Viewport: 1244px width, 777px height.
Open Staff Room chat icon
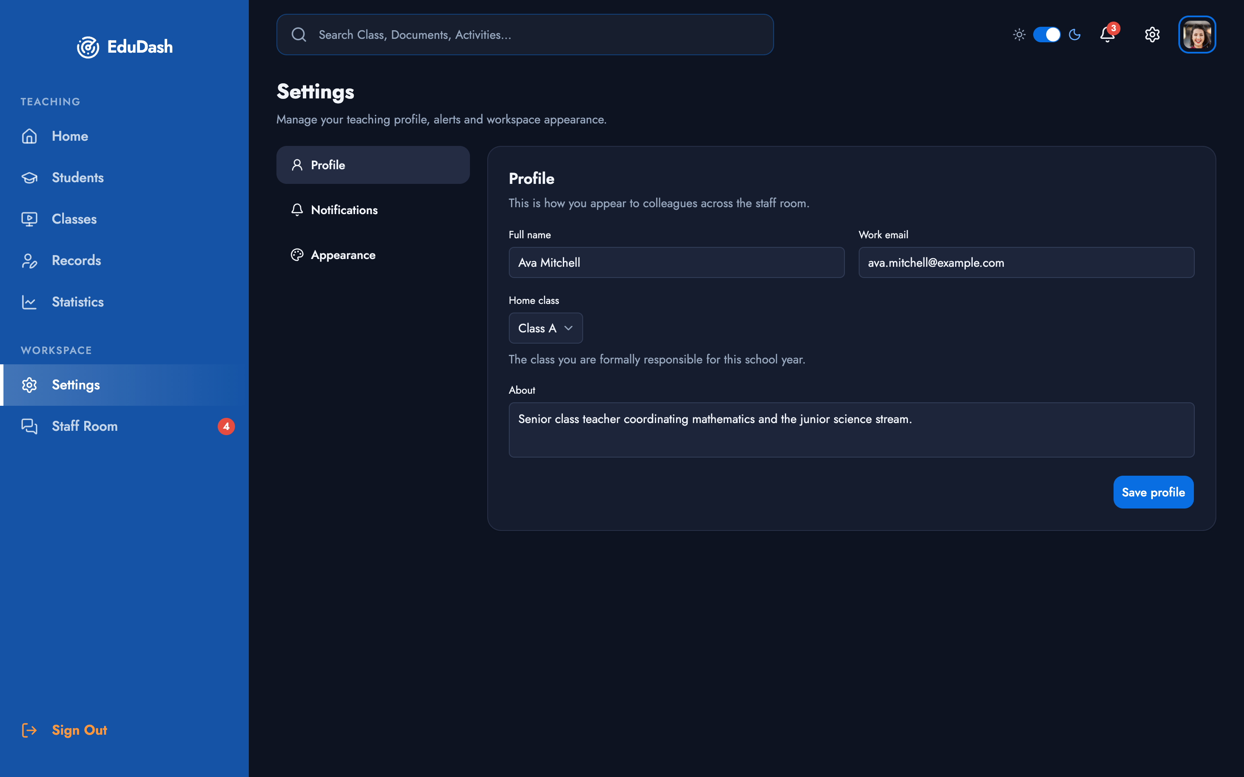point(29,426)
